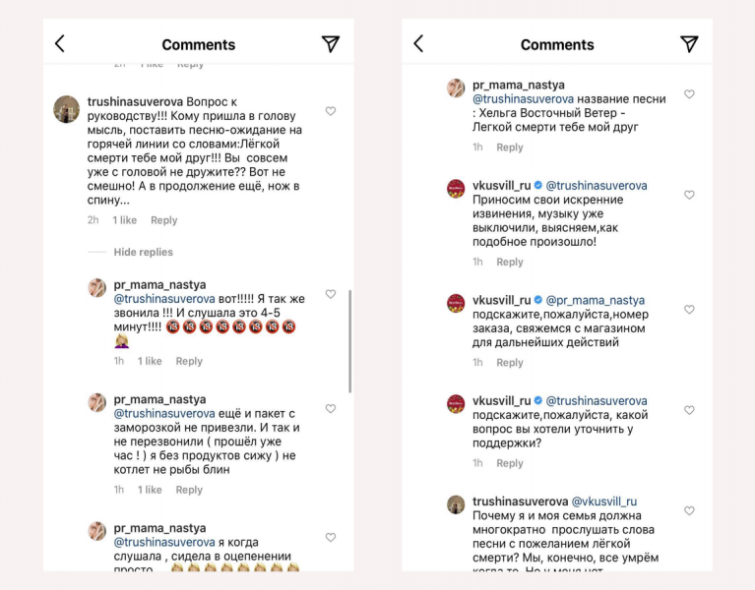Open direct messages in right panel header
This screenshot has width=755, height=590.
[689, 44]
